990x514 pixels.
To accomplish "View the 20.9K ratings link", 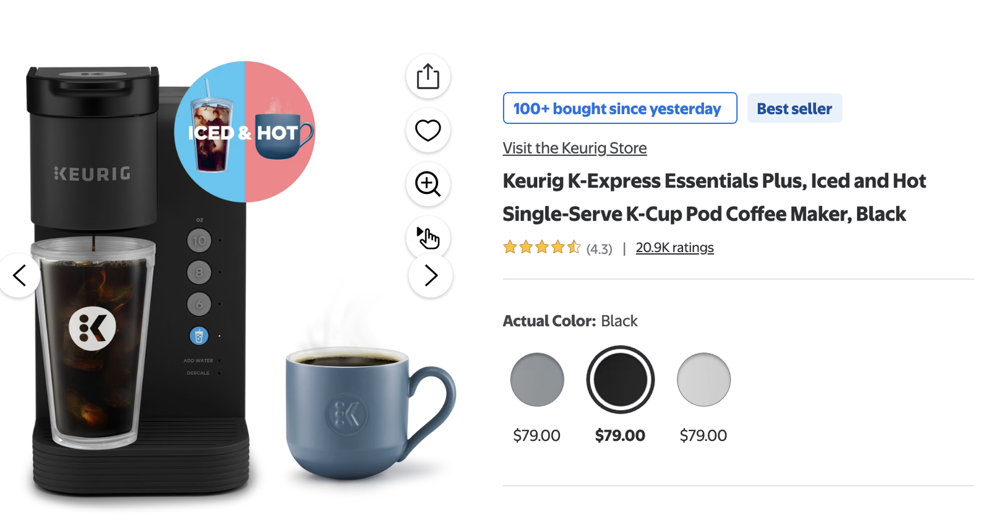I will (674, 248).
